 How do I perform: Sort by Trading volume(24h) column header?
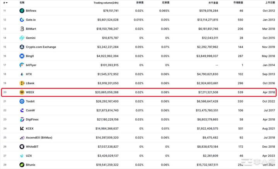pos(106,3)
